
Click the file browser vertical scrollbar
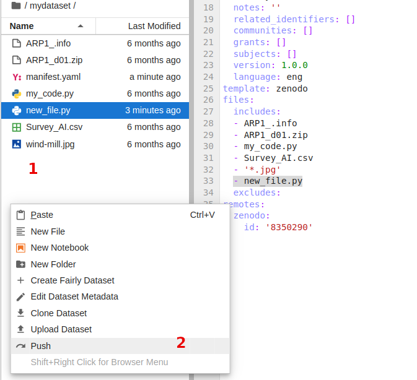191,101
